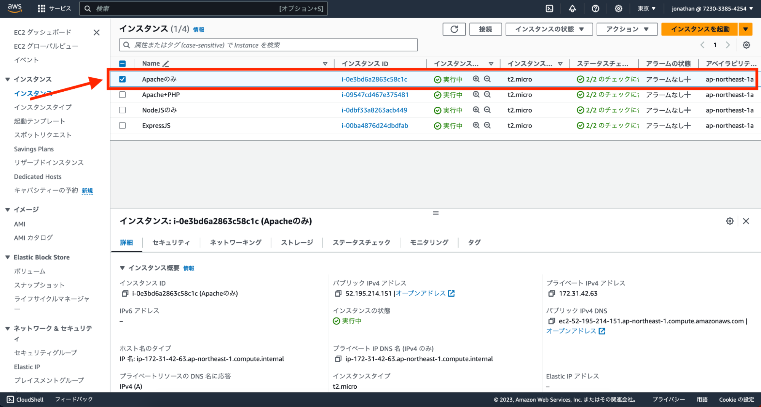Open the launch instance split-button arrow

(x=745, y=29)
